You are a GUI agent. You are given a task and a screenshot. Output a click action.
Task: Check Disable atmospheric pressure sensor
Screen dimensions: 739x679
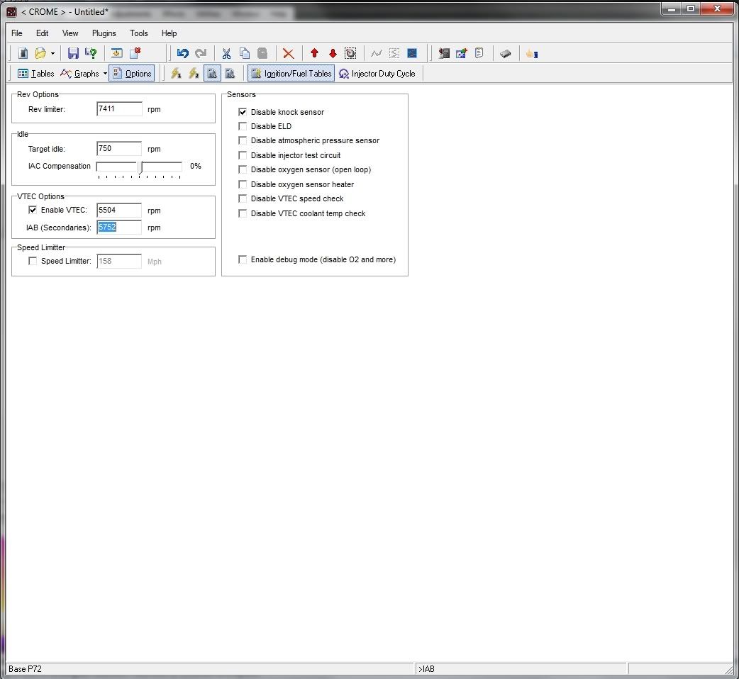click(x=243, y=140)
